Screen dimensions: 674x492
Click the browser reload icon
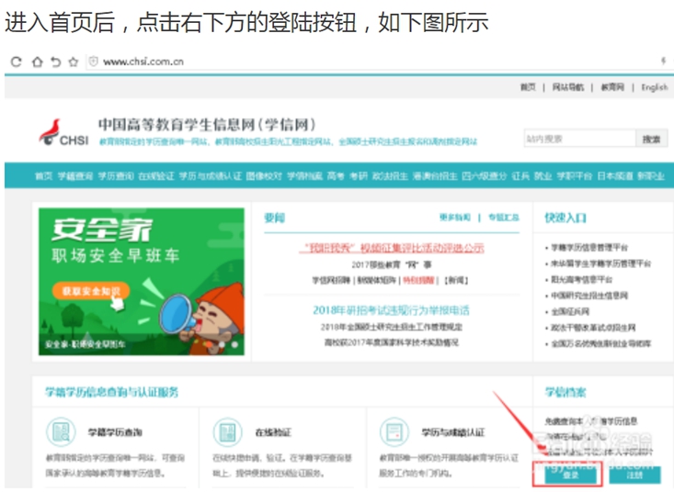point(16,61)
